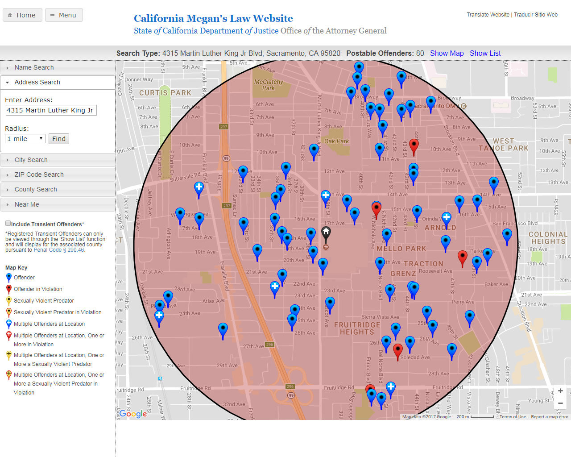This screenshot has height=457, width=571.
Task: Click red violation marker at Soledad Ave
Action: (398, 351)
